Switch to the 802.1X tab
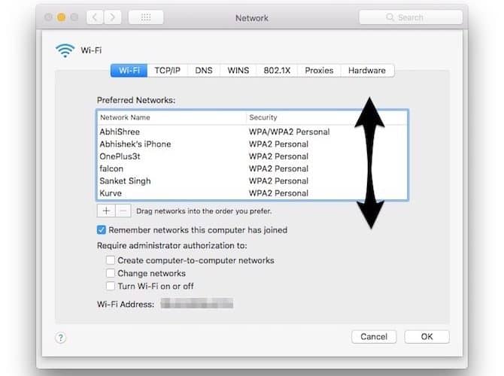 click(x=277, y=71)
